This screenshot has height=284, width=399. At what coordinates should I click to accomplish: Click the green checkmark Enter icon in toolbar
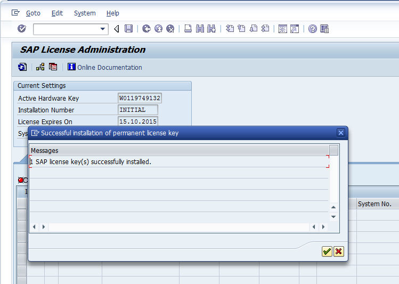pos(22,28)
